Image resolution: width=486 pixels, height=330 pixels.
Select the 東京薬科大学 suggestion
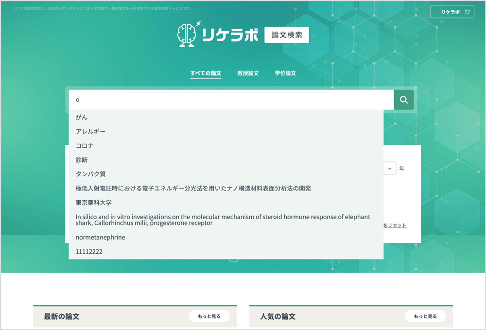(226, 203)
